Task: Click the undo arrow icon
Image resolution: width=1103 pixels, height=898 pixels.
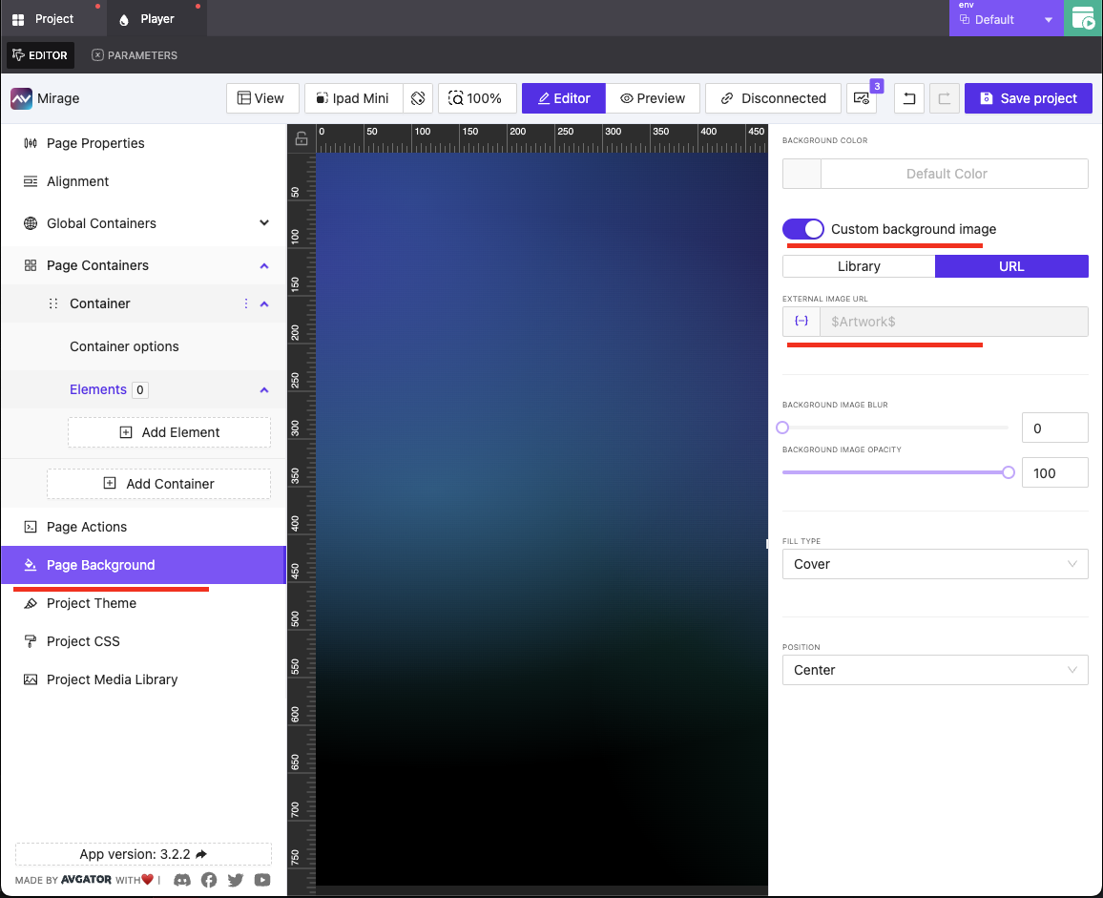Action: pos(909,98)
